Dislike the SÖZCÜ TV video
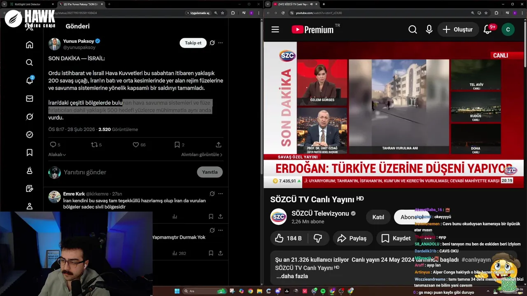 (318, 238)
